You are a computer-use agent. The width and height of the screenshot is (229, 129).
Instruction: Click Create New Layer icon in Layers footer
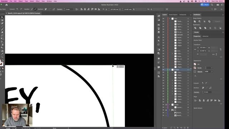click(185, 128)
